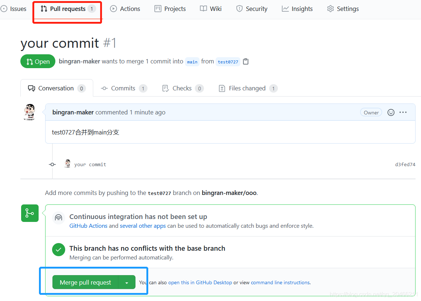The height and width of the screenshot is (301, 421).
Task: Open the 'your commit' commit message link
Action: 90,164
